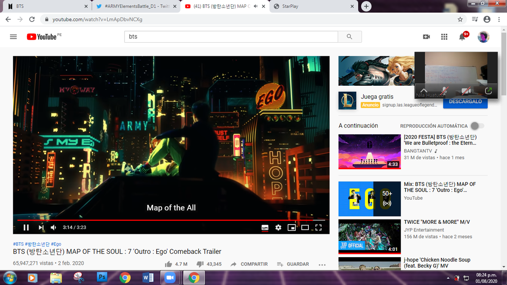Click the search magnifier button
This screenshot has width=507, height=285.
(349, 37)
